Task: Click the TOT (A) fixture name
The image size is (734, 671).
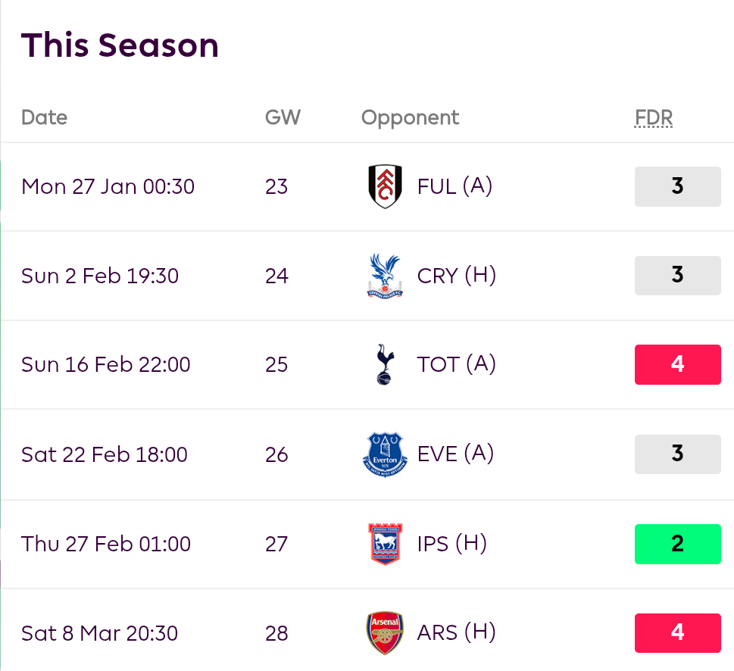Action: click(456, 364)
